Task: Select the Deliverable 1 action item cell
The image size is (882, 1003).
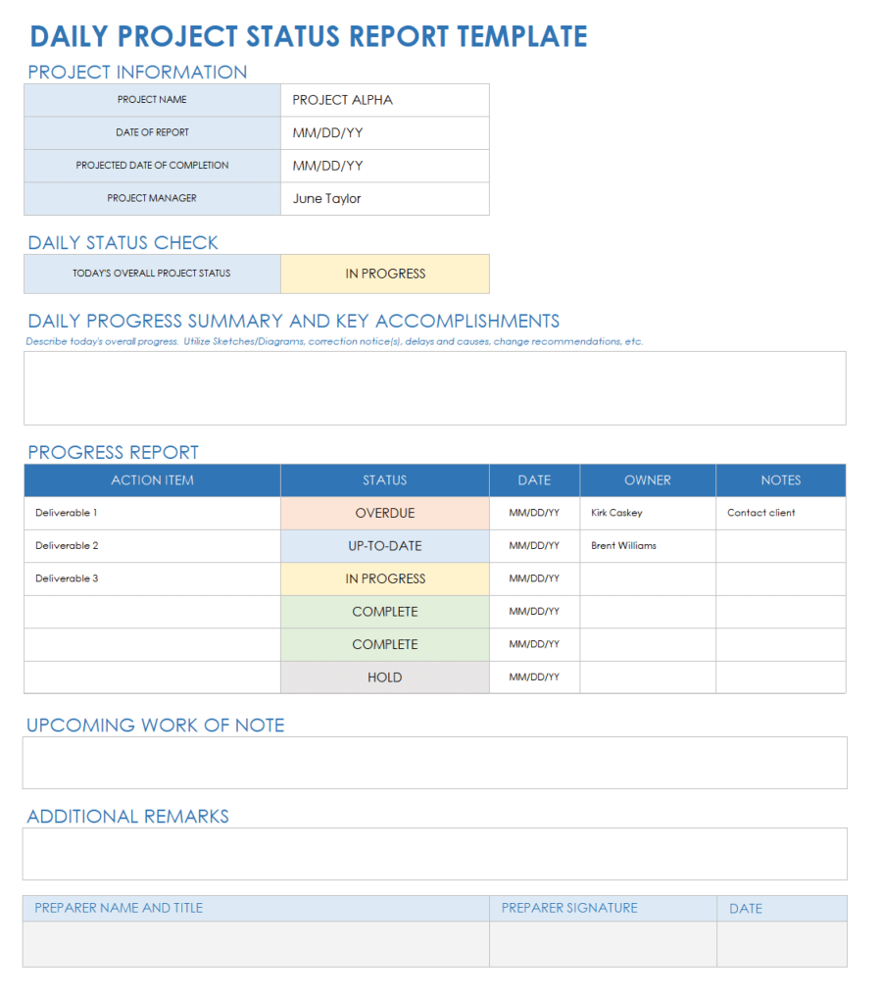Action: pyautogui.click(x=151, y=513)
